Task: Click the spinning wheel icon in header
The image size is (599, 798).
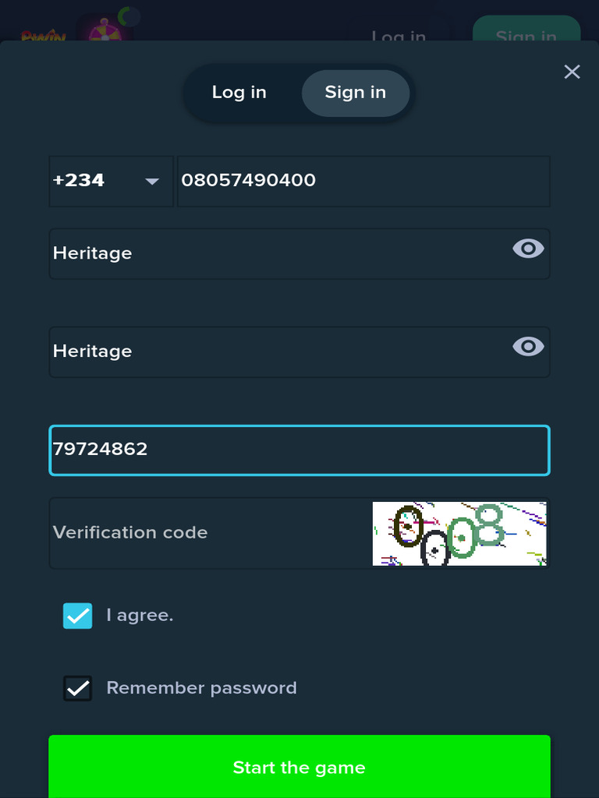Action: [105, 33]
